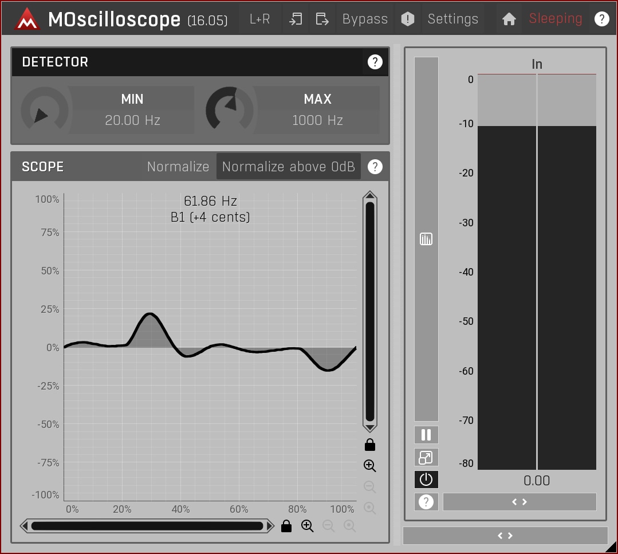Click the scope vertical scrollbar down arrow

[369, 428]
